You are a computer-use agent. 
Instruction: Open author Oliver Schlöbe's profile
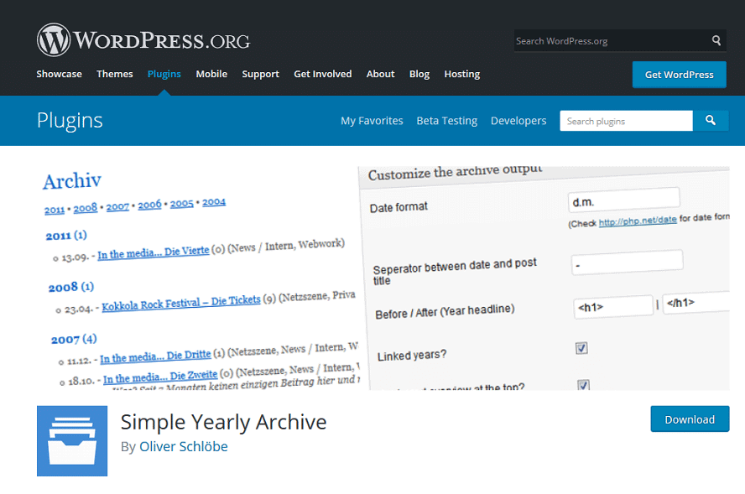point(184,446)
